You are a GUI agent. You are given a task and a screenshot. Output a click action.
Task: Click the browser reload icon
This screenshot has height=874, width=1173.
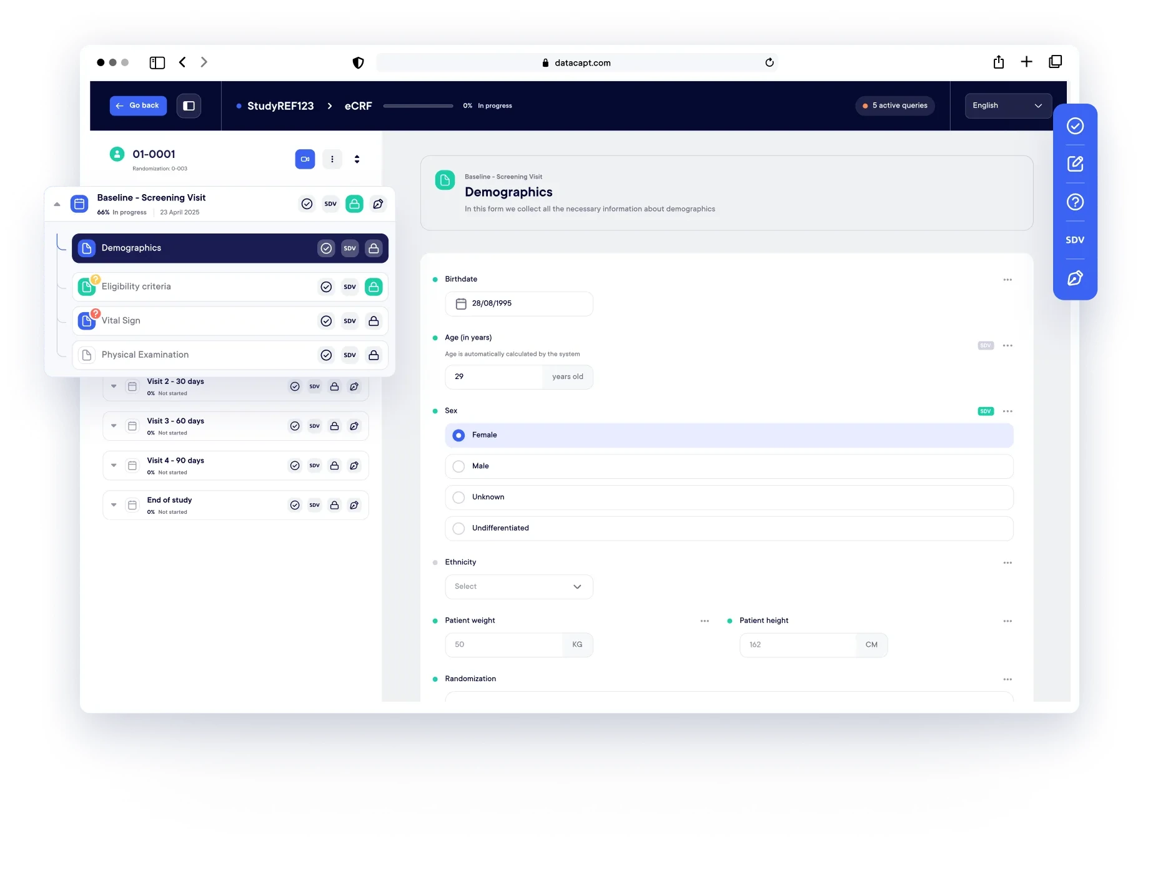(x=770, y=62)
